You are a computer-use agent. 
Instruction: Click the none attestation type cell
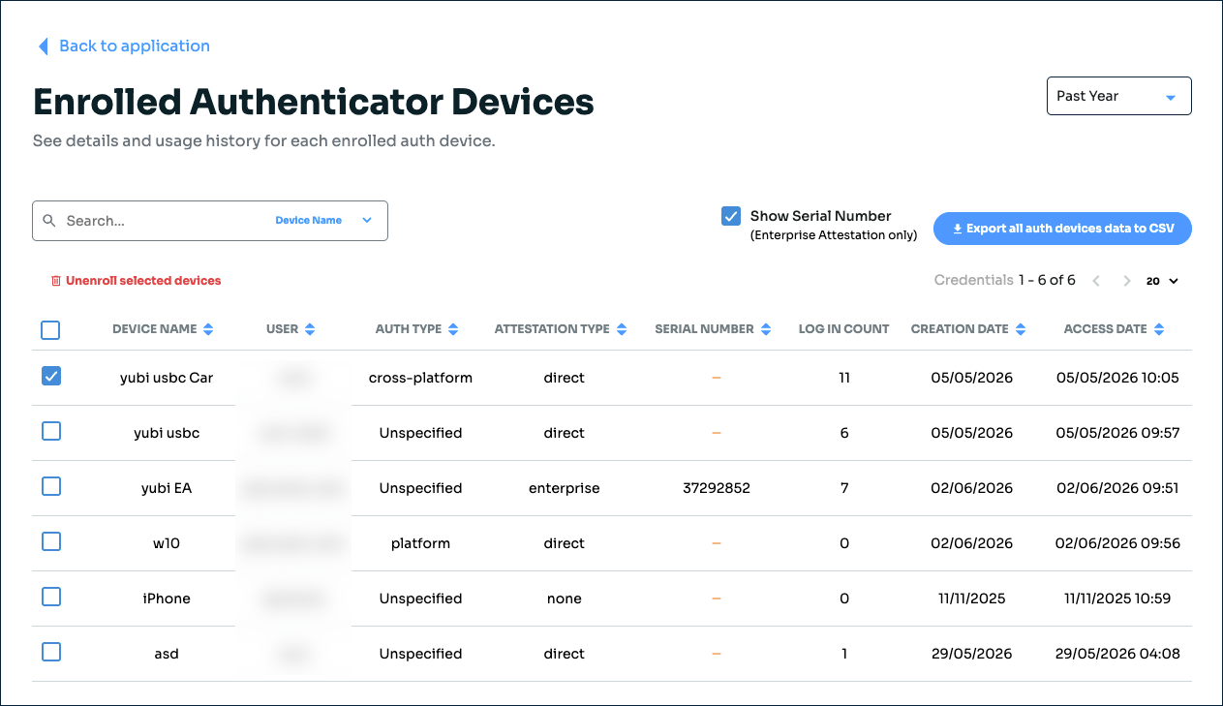(565, 599)
